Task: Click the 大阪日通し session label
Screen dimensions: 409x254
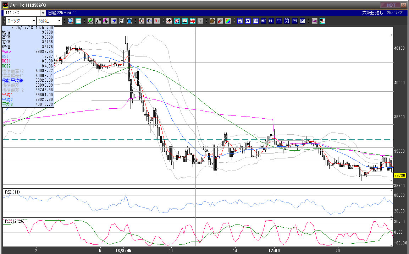Action: pos(372,13)
